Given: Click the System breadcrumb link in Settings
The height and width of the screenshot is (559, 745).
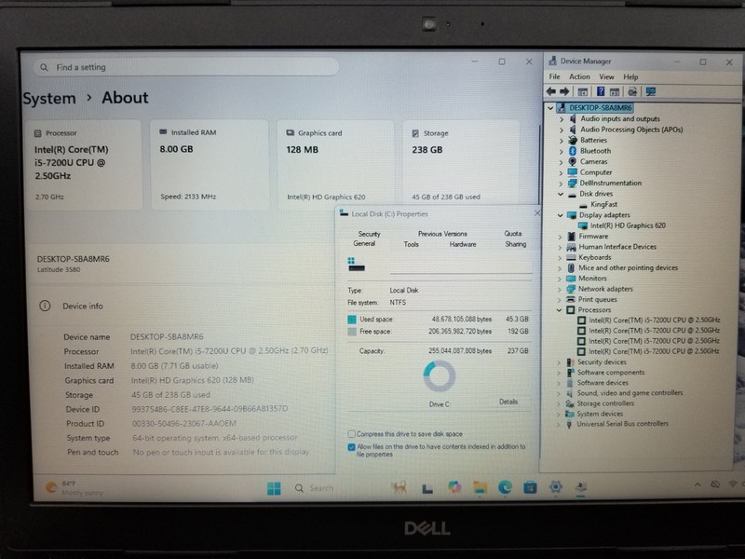Looking at the screenshot, I should click(49, 99).
